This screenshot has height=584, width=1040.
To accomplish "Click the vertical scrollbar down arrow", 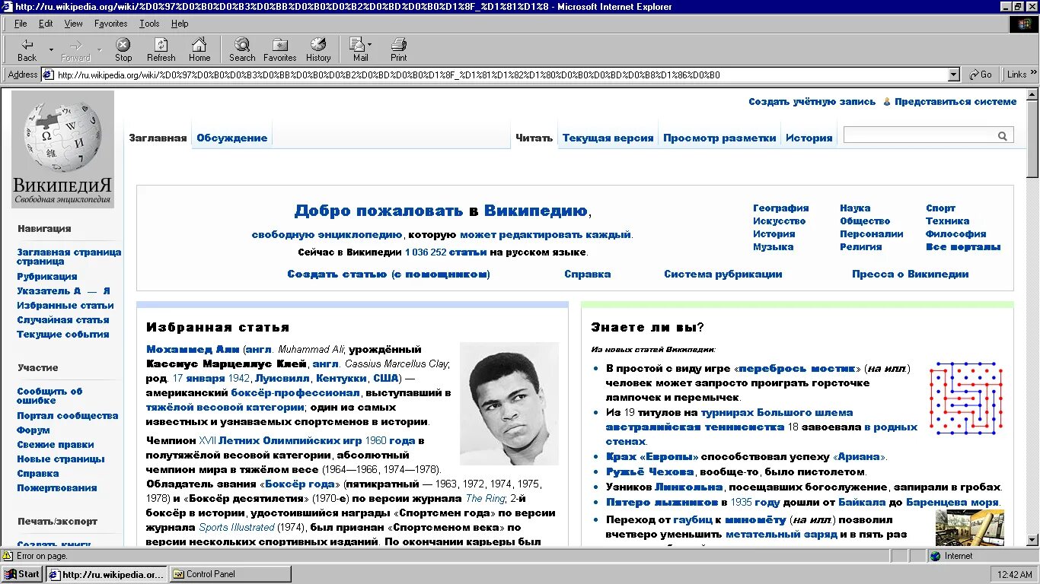I will (x=1032, y=541).
